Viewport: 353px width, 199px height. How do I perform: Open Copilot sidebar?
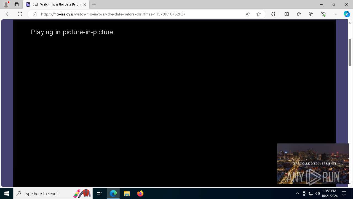[x=347, y=14]
